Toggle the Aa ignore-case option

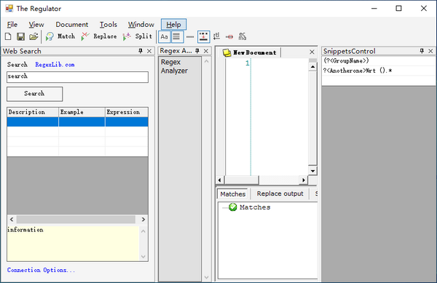tap(164, 36)
